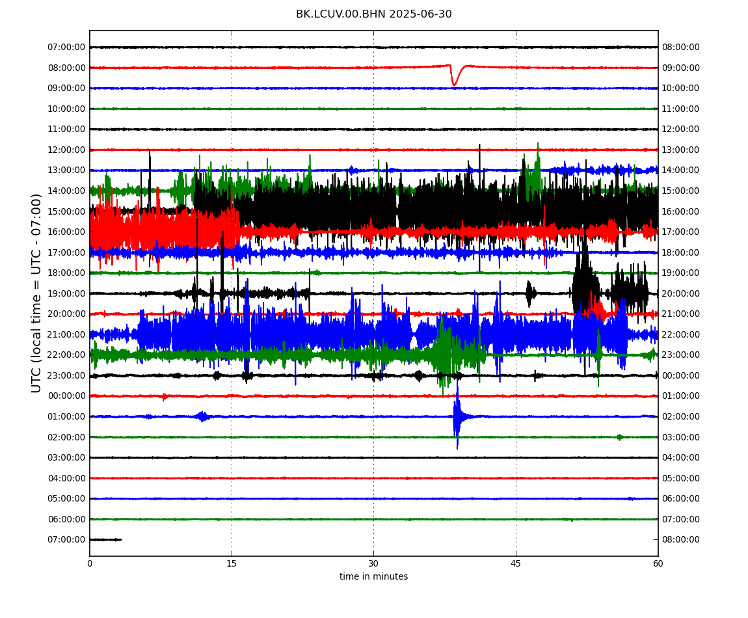Image resolution: width=748 pixels, height=618 pixels.
Task: Click the left axis label 16:00:00
Action: tap(66, 232)
